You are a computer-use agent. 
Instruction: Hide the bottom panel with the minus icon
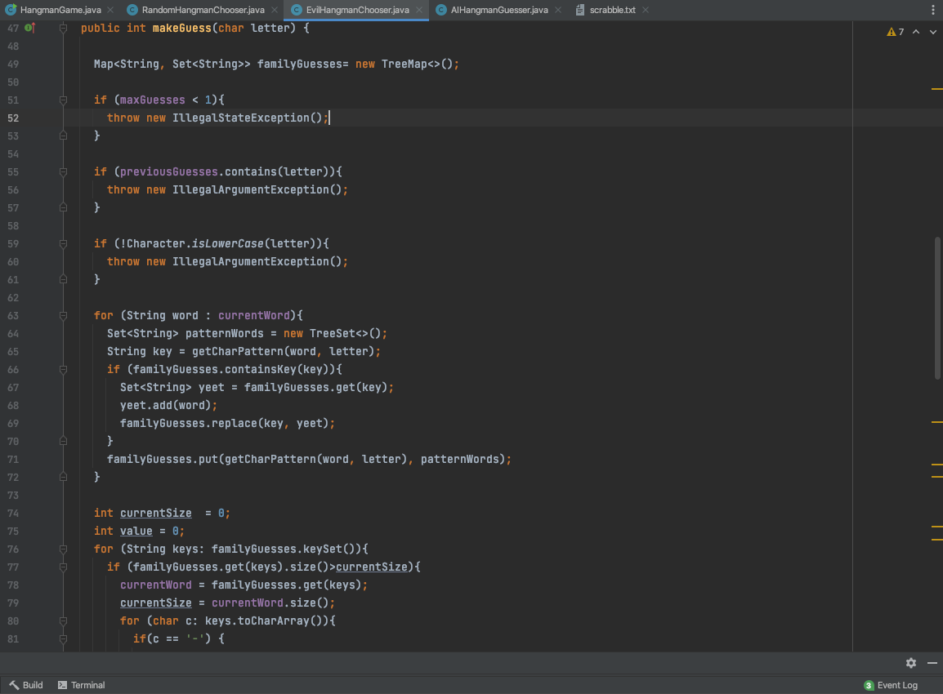click(932, 663)
